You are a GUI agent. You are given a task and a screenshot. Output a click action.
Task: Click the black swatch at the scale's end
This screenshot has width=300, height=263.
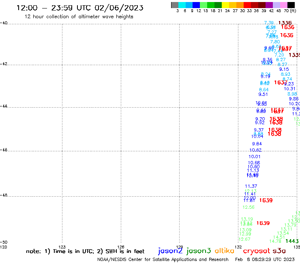click(x=291, y=5)
